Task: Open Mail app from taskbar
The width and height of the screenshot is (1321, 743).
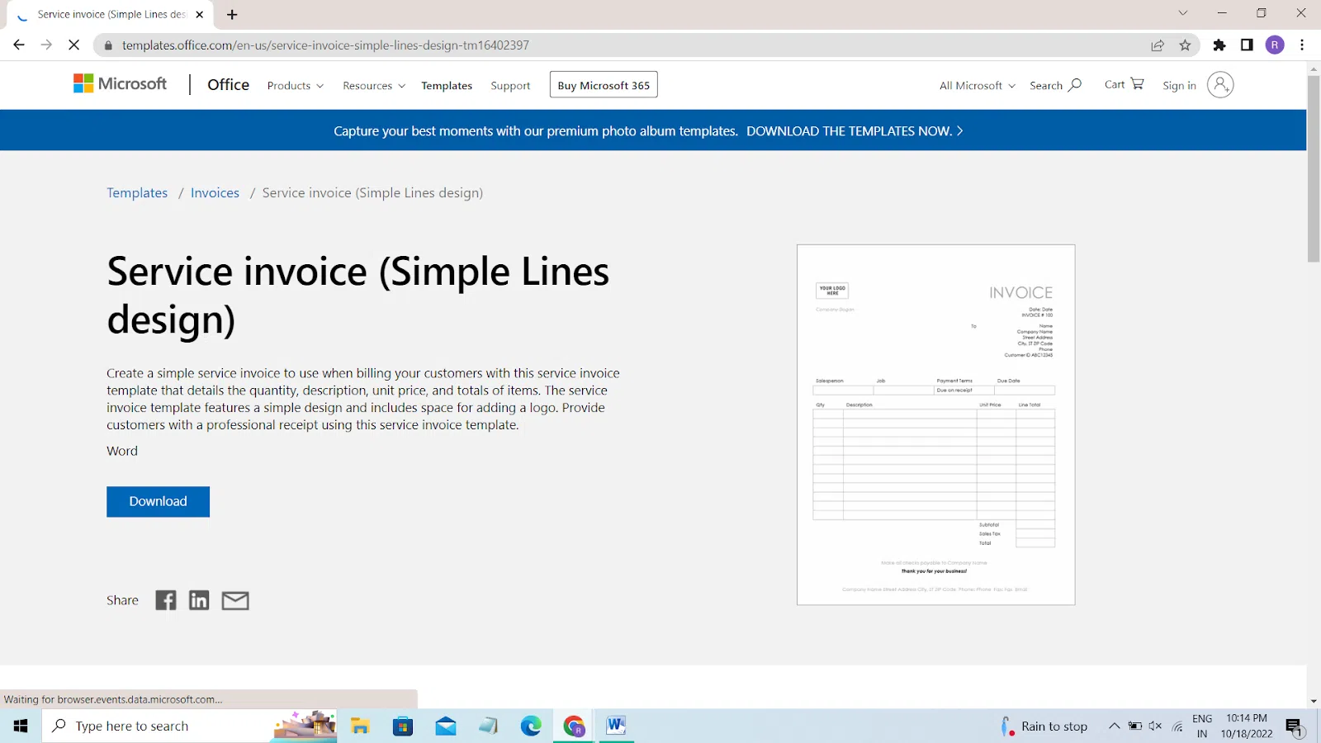Action: [x=446, y=726]
